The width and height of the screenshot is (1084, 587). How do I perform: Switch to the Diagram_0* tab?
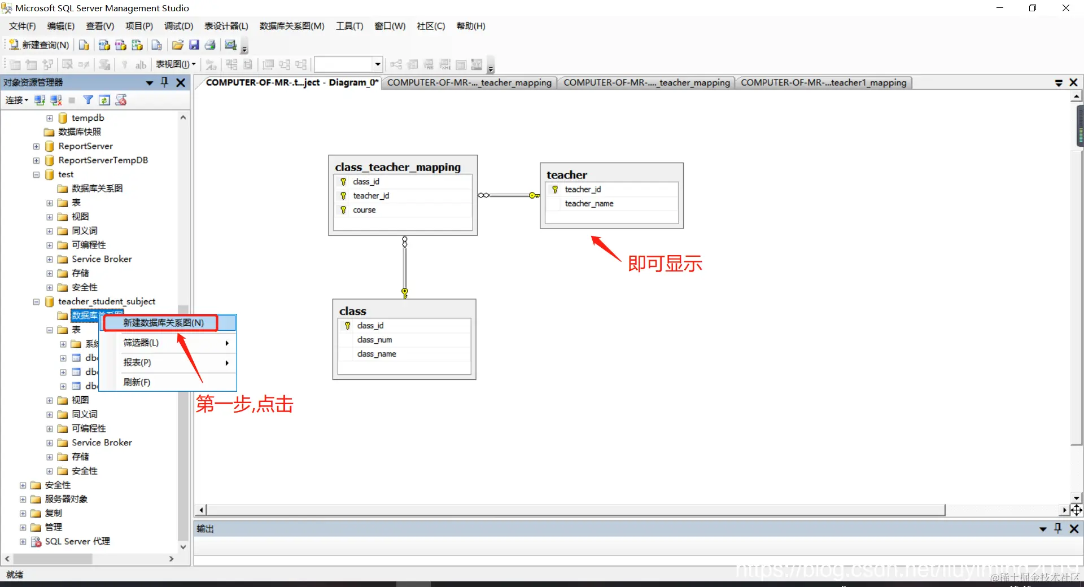click(x=291, y=82)
